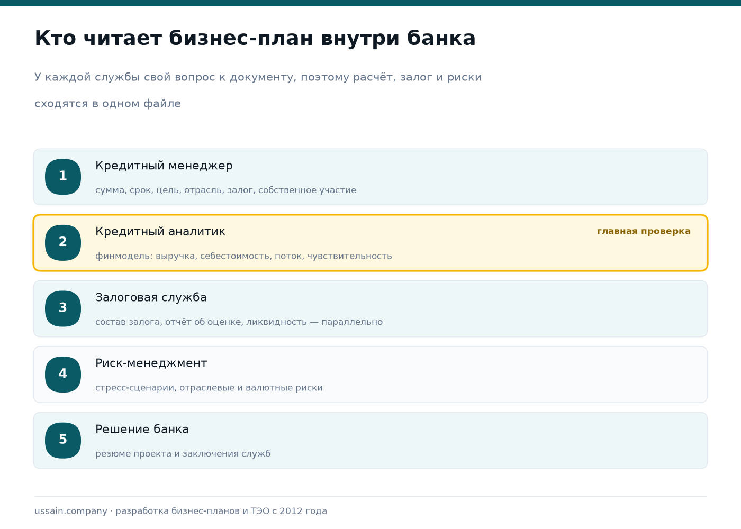Click the number 2 badge for Кредитный аналитик
The height and width of the screenshot is (529, 741).
[63, 243]
